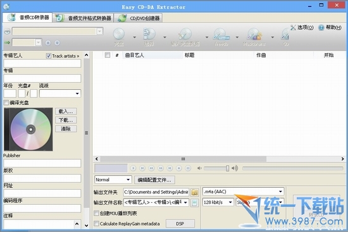348x232 pixels.
Task: Click the 年份 year input field
Action: pos(10,94)
